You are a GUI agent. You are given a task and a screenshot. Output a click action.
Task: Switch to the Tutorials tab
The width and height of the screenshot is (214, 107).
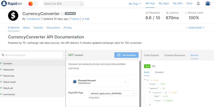click(x=38, y=28)
